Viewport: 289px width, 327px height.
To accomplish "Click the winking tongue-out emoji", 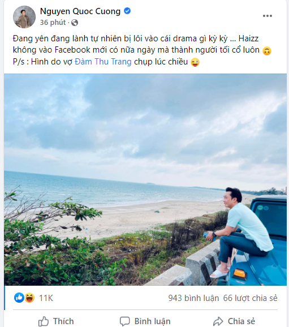I will tap(195, 62).
